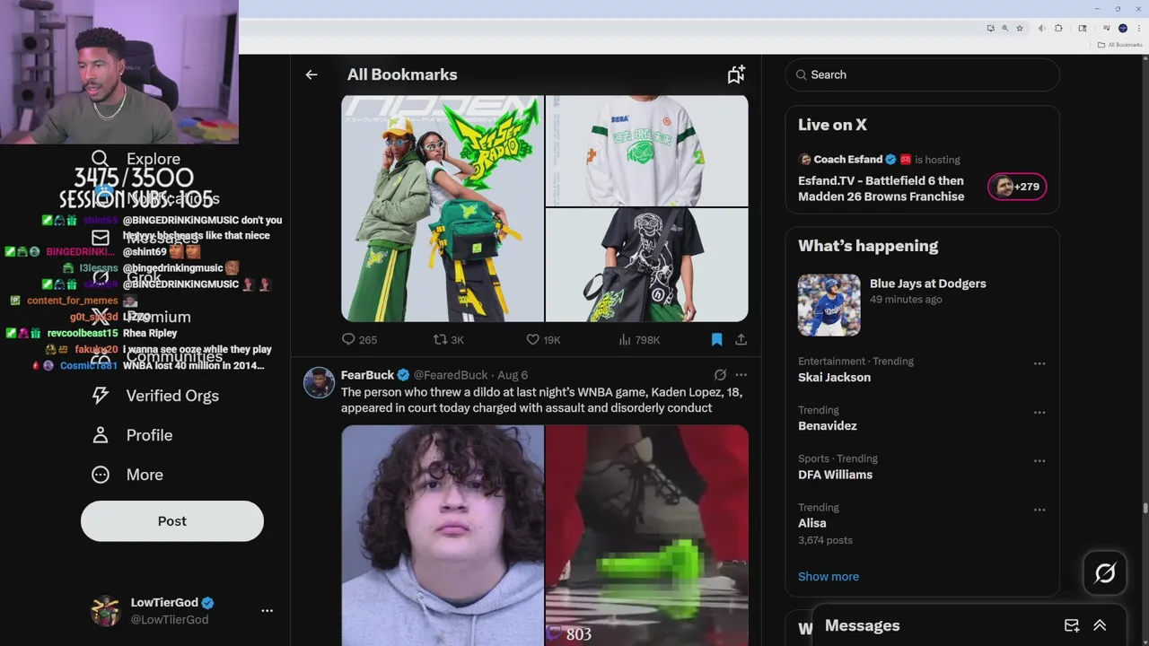
Task: Share the clothing post via share icon
Action: coord(741,340)
